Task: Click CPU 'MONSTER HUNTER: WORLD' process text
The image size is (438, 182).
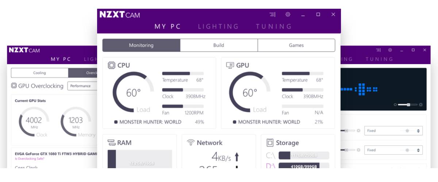Action: click(x=150, y=122)
